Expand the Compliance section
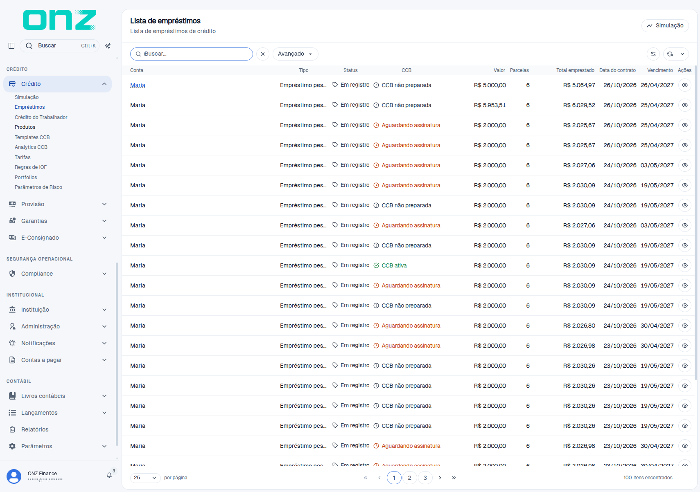 (57, 274)
